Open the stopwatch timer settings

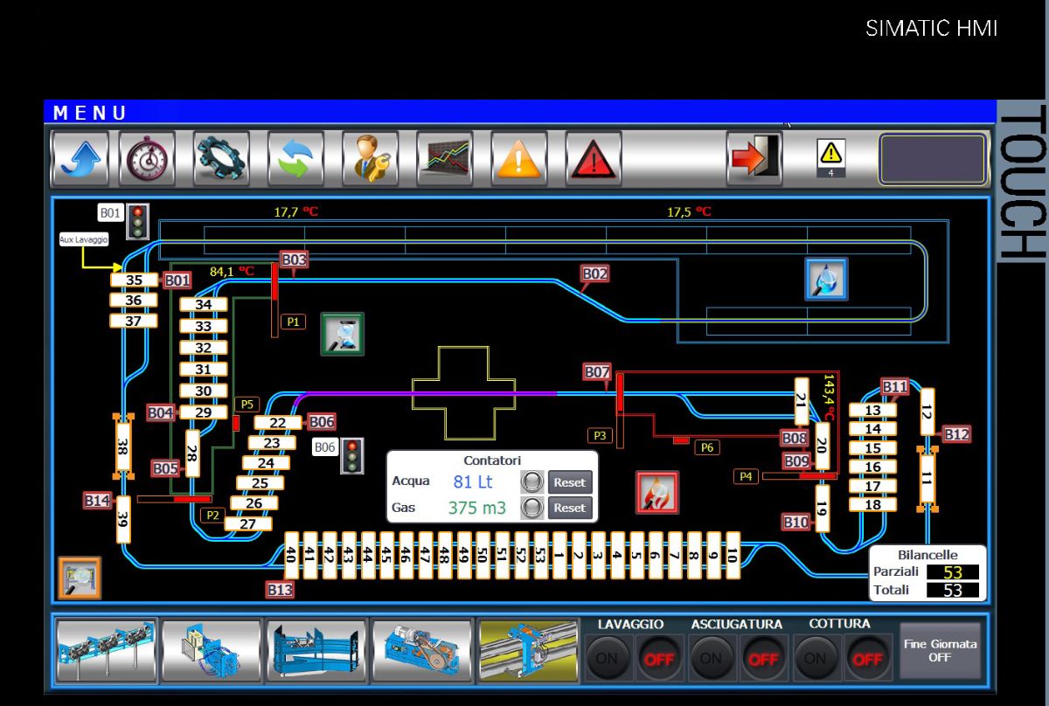click(147, 158)
